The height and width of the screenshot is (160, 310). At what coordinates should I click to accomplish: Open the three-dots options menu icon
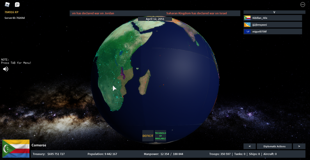303,5
